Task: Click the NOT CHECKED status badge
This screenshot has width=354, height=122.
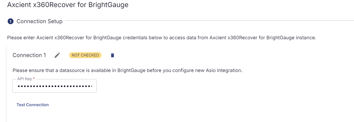Action: coord(85,55)
